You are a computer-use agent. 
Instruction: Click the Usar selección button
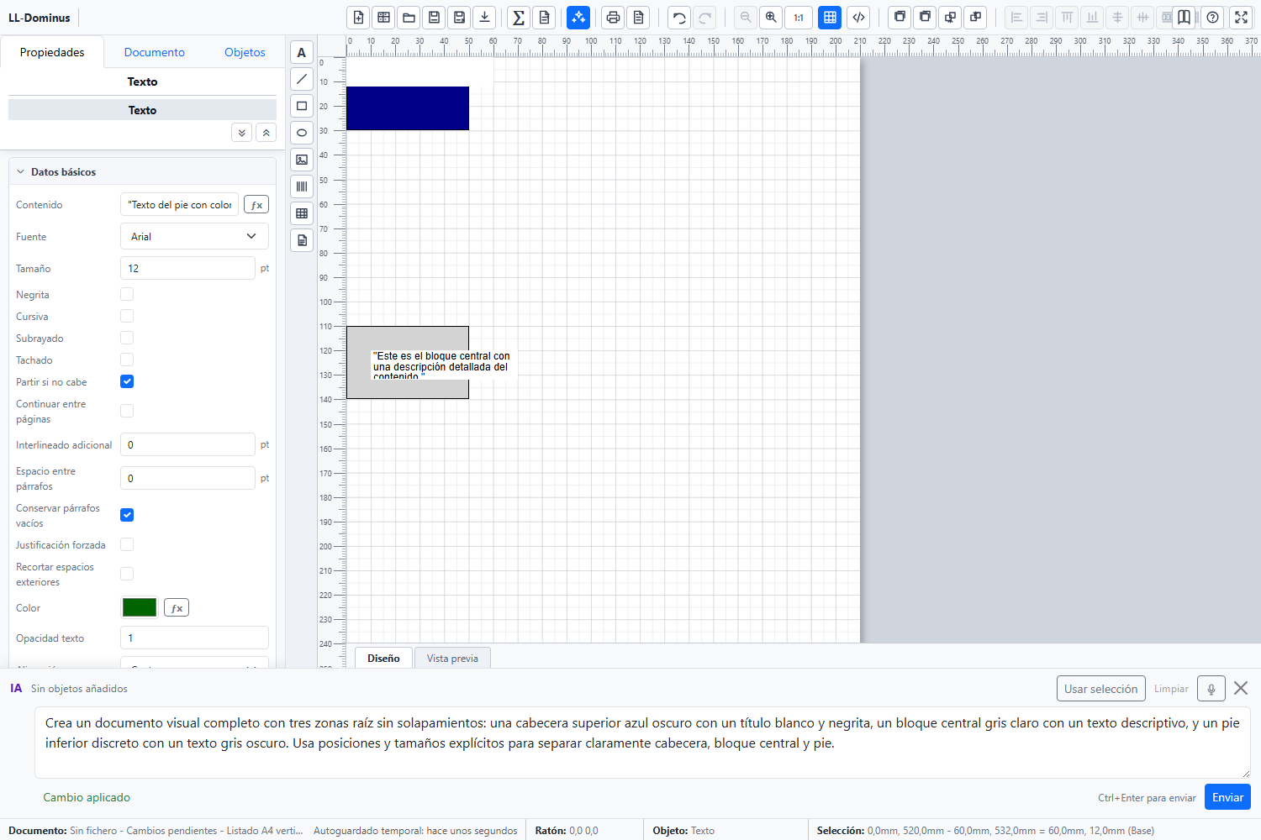(x=1101, y=689)
